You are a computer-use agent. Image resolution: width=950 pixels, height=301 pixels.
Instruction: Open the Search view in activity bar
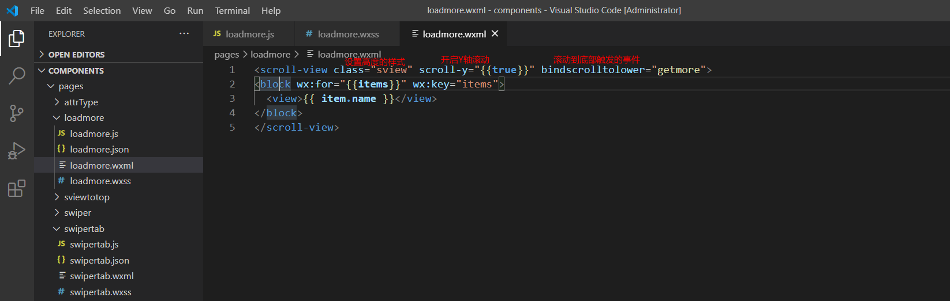(x=17, y=75)
